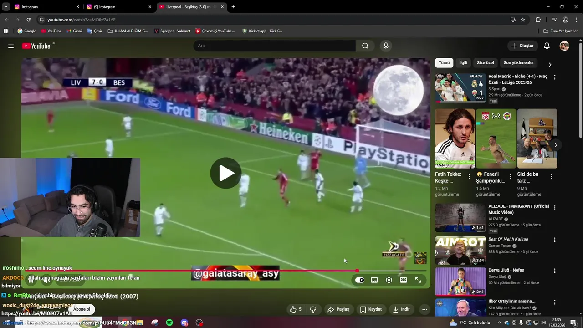Switch to the first Instagram browser tab
This screenshot has width=583, height=328.
[46, 7]
